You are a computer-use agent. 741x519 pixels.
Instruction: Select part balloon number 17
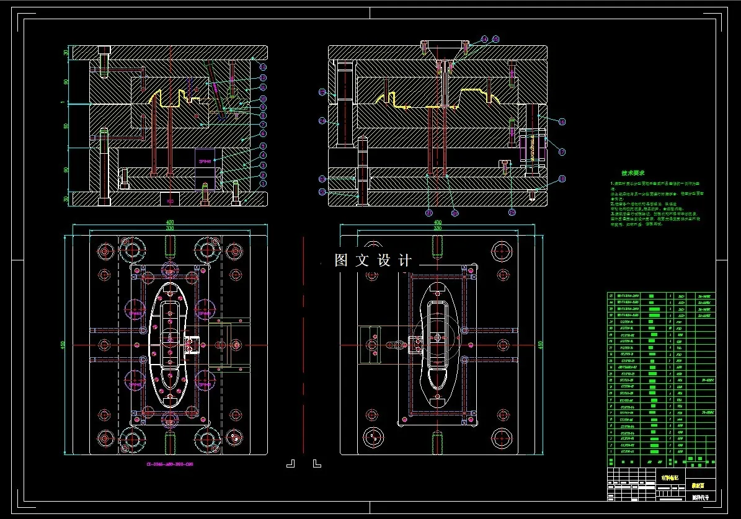coord(561,152)
